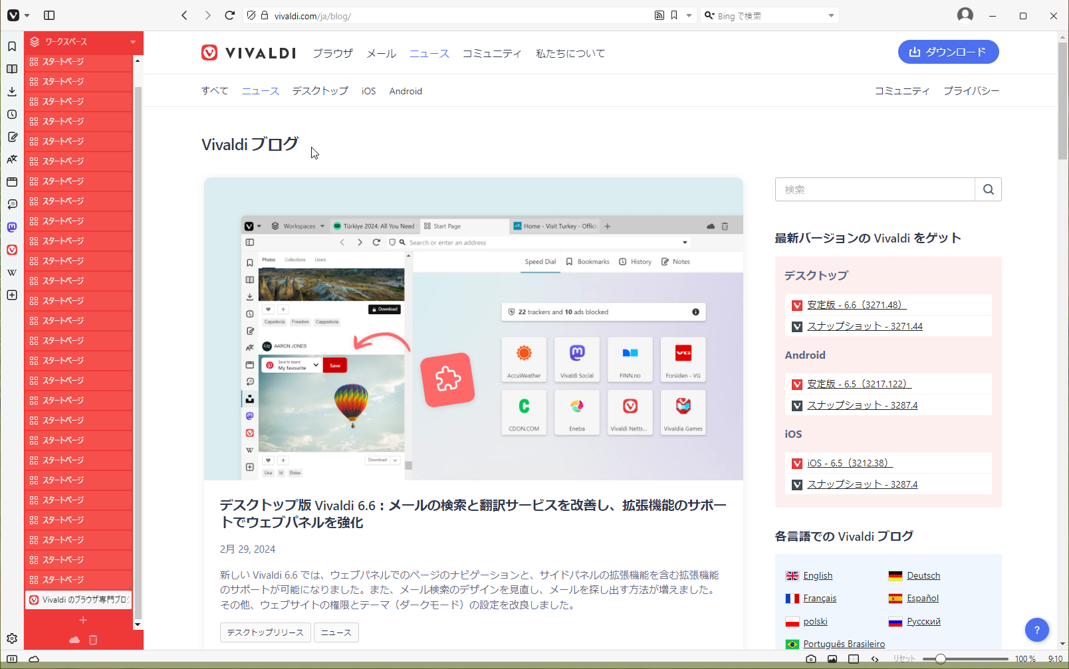Adjust the page zoom slider
The height and width of the screenshot is (669, 1069).
point(965,659)
